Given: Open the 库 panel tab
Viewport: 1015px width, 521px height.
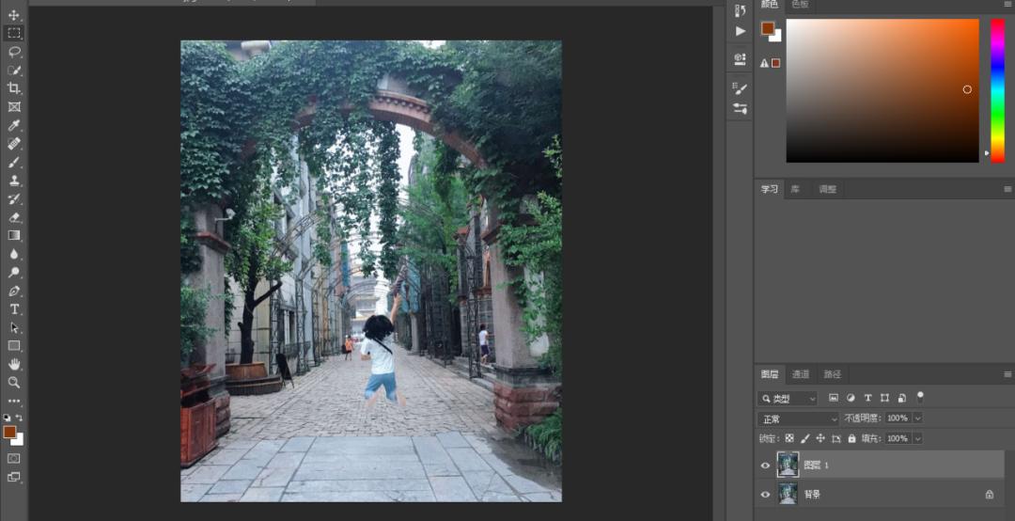Looking at the screenshot, I should point(795,189).
